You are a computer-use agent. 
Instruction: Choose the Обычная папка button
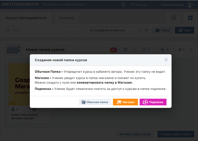(x=95, y=102)
